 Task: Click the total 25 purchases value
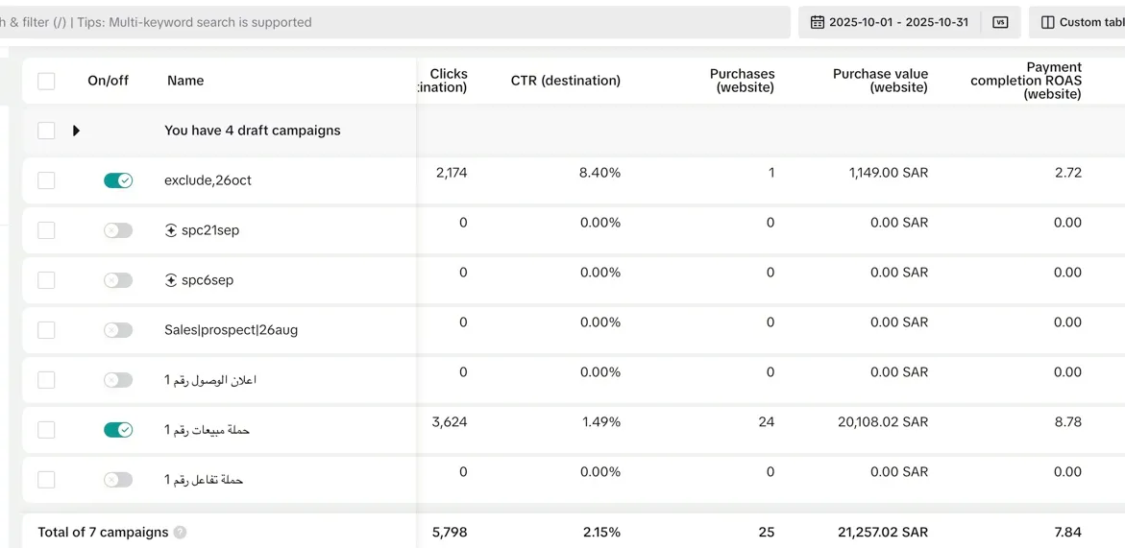click(767, 533)
